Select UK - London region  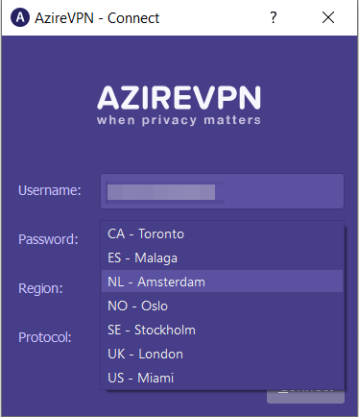(222, 354)
